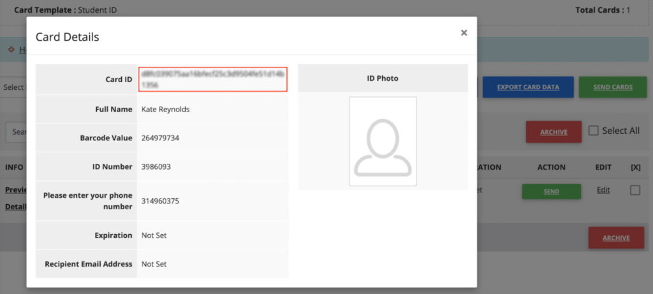Open the Edit link for the card
The height and width of the screenshot is (294, 653).
[x=603, y=190]
